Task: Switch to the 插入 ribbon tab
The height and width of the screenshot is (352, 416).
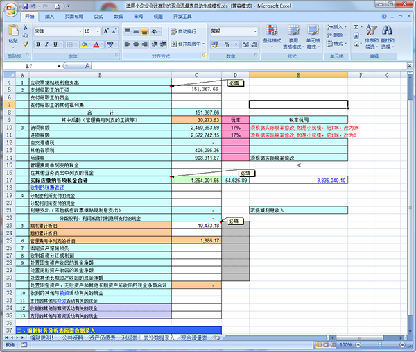Action: [49, 17]
